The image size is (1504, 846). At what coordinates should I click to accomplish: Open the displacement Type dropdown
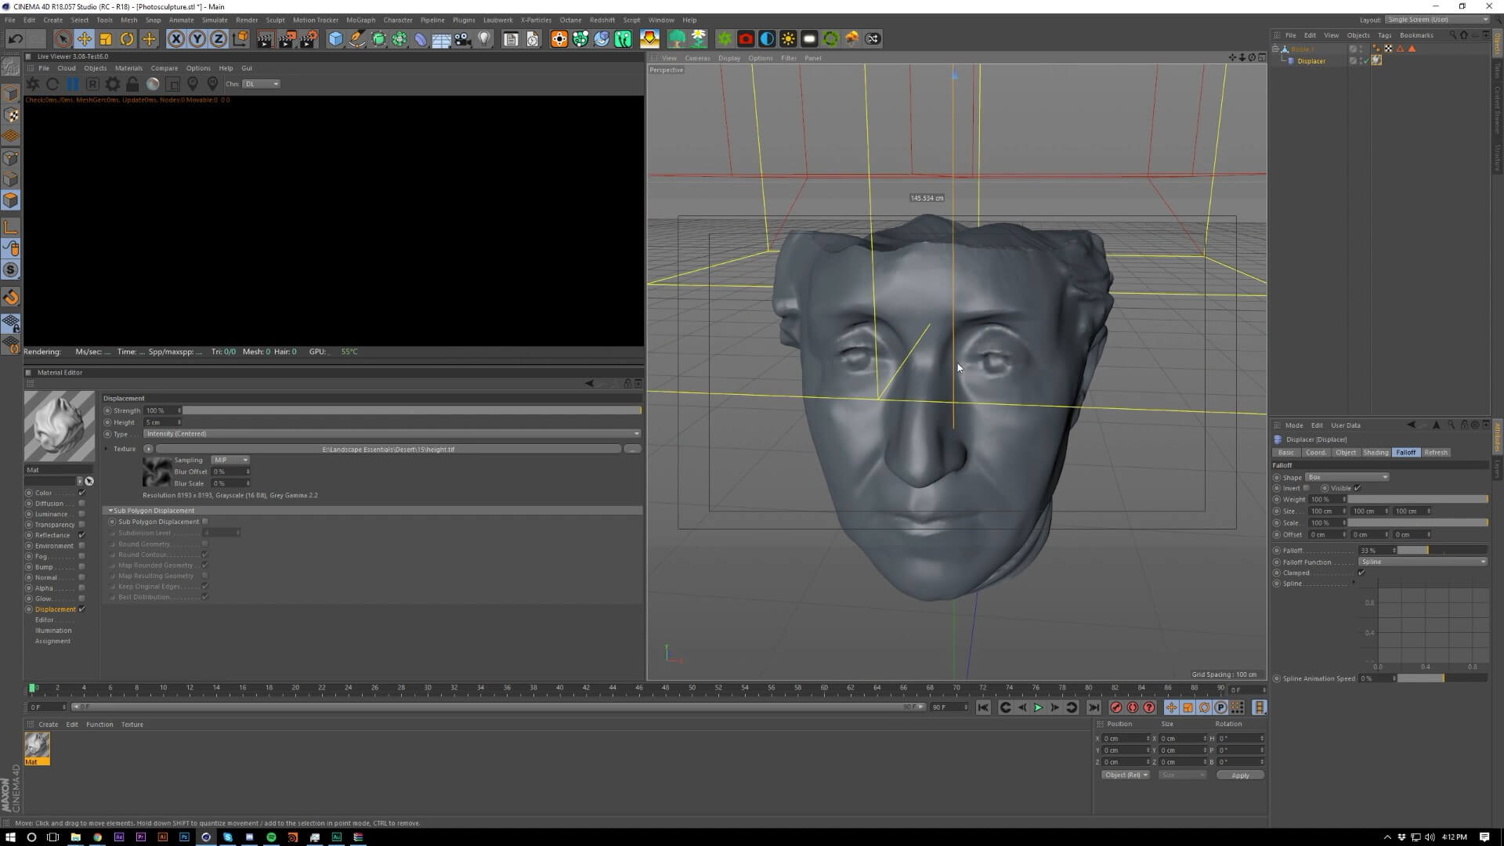(x=392, y=434)
